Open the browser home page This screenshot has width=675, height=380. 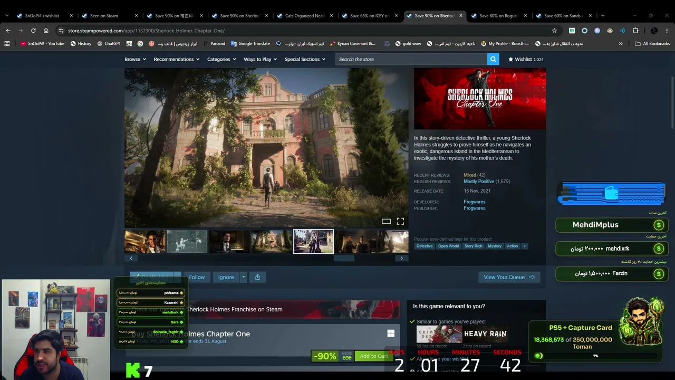(x=46, y=31)
